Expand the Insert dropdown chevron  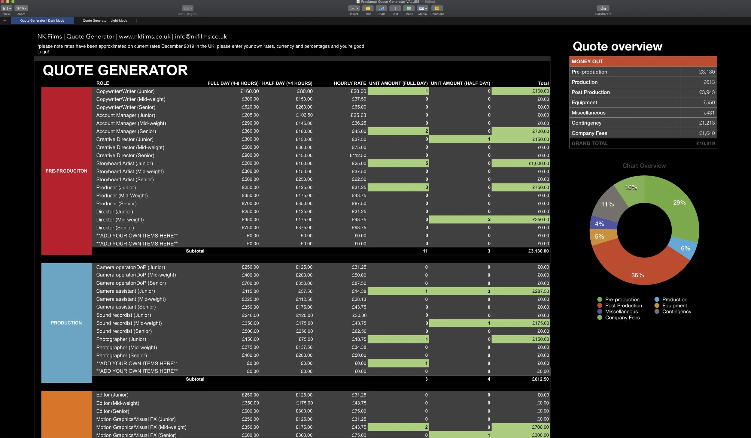point(357,8)
